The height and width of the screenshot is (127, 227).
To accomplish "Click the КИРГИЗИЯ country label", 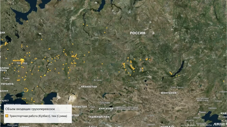I will [106, 108].
